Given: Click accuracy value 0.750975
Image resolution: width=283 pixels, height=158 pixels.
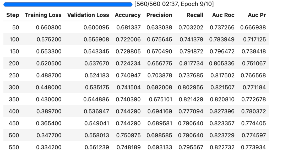Looking at the screenshot, I should point(129,135).
